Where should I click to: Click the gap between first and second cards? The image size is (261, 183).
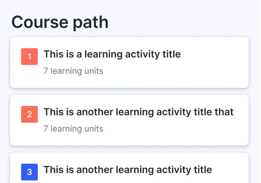pyautogui.click(x=129, y=91)
